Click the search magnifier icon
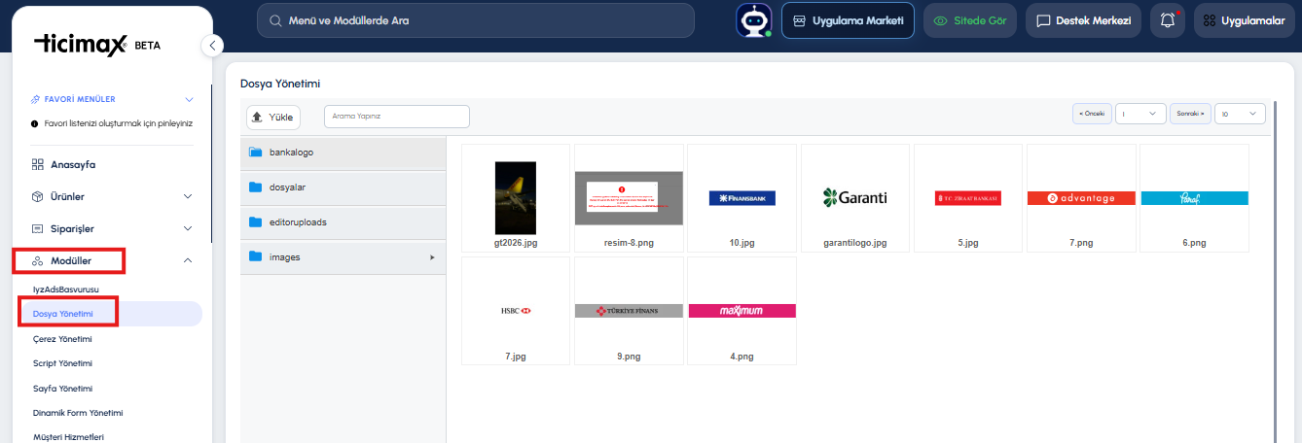 (275, 20)
